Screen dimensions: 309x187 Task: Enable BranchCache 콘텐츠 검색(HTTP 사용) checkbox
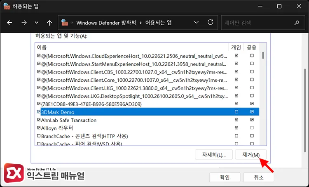pyautogui.click(x=39, y=136)
